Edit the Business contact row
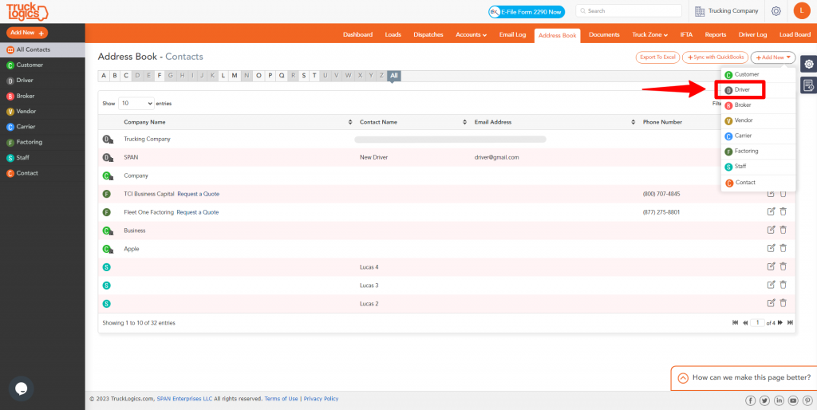Viewport: 817px width, 410px height. pyautogui.click(x=772, y=230)
